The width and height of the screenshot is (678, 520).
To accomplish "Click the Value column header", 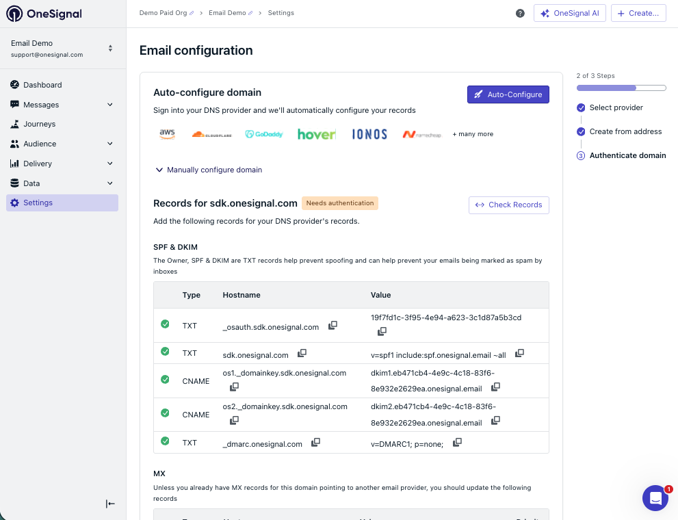I will point(381,295).
